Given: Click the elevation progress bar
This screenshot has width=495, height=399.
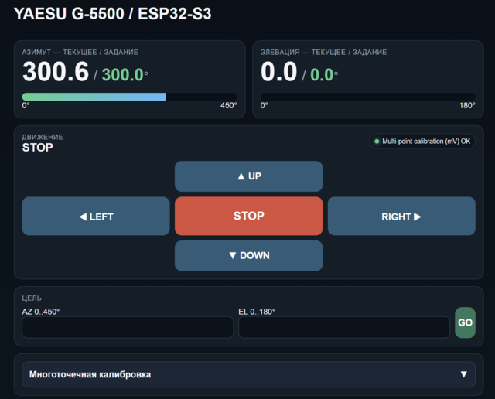Looking at the screenshot, I should click(x=368, y=97).
